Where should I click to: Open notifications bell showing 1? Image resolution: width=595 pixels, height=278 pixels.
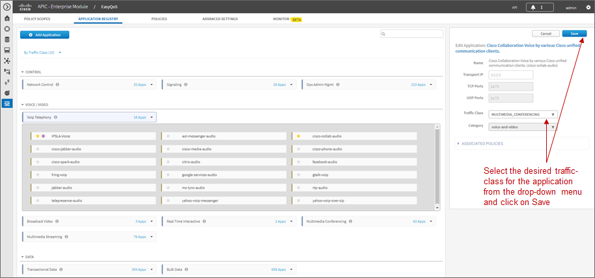(x=540, y=7)
